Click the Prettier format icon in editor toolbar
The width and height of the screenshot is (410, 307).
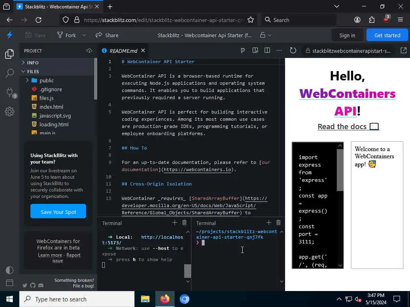tap(243, 50)
